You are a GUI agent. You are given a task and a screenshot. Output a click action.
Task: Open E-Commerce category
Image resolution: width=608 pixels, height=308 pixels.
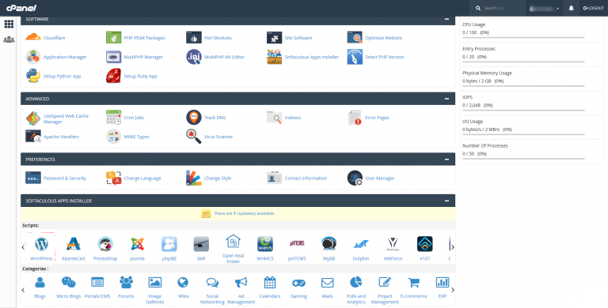tap(414, 287)
